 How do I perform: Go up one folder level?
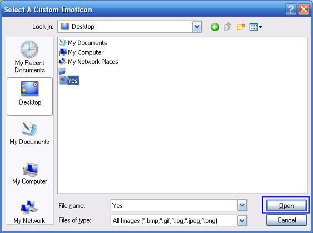tap(227, 27)
